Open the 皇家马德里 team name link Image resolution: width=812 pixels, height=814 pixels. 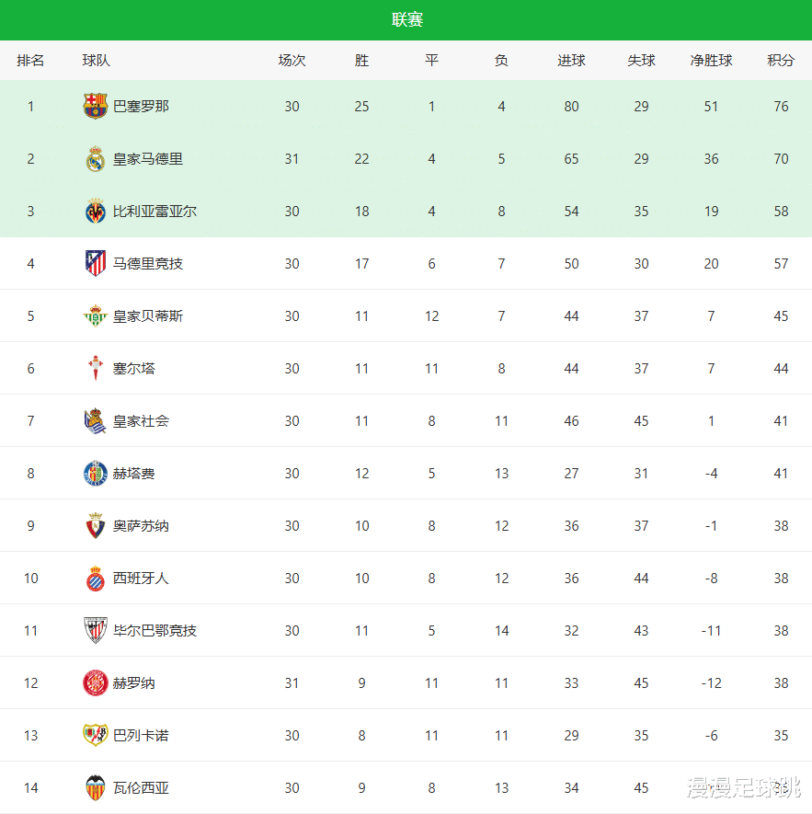pos(148,159)
